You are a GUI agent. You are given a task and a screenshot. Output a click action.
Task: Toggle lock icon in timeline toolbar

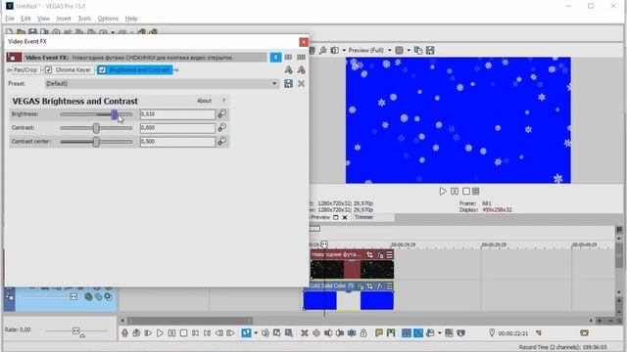click(x=363, y=332)
